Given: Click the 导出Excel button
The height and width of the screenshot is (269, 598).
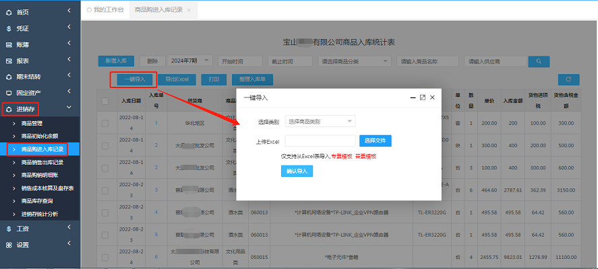Looking at the screenshot, I should [177, 79].
